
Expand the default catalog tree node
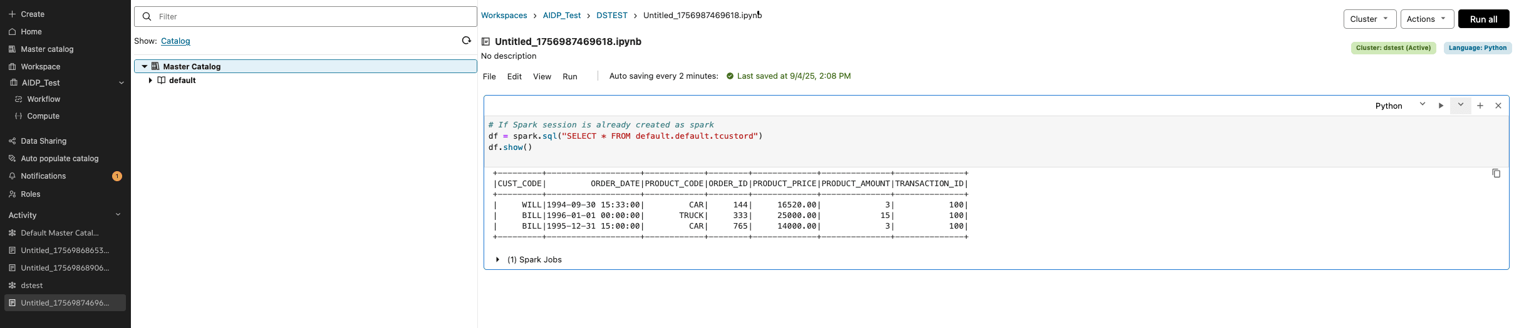tap(150, 80)
